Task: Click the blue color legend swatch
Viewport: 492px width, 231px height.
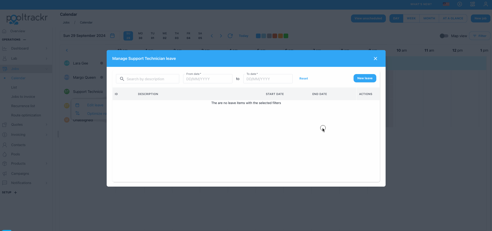Action: [258, 36]
